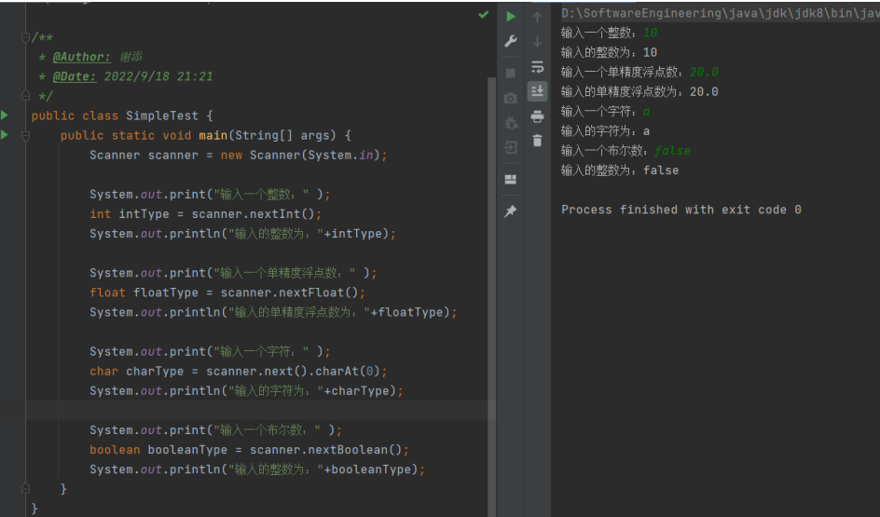The height and width of the screenshot is (517, 880).
Task: Rerun SimpleTest with the green play button
Action: point(511,16)
